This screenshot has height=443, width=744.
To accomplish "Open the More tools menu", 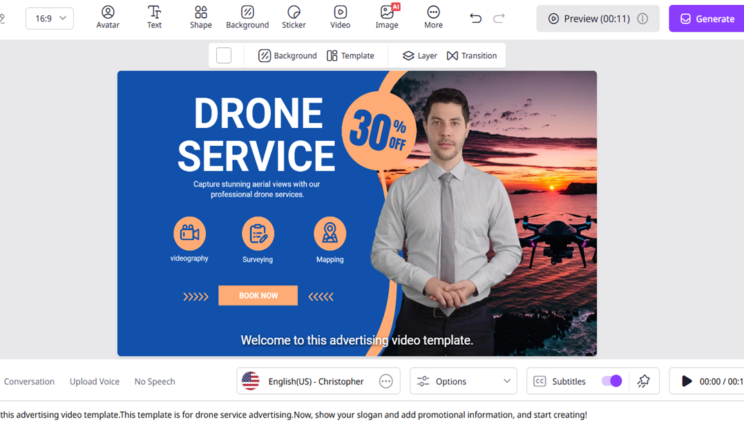I will 433,17.
